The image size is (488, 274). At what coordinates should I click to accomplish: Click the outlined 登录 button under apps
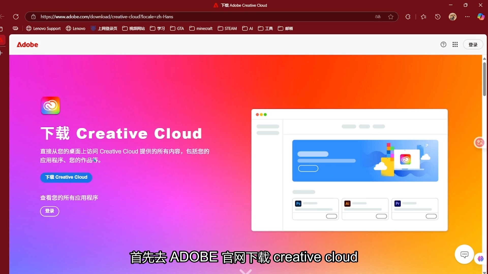tap(50, 211)
